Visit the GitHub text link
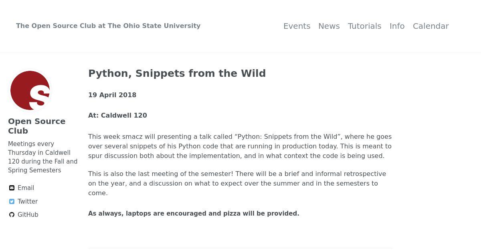481x252 pixels. (28, 215)
